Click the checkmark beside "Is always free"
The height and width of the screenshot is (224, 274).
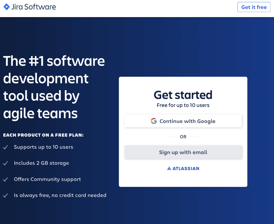pyautogui.click(x=5, y=195)
